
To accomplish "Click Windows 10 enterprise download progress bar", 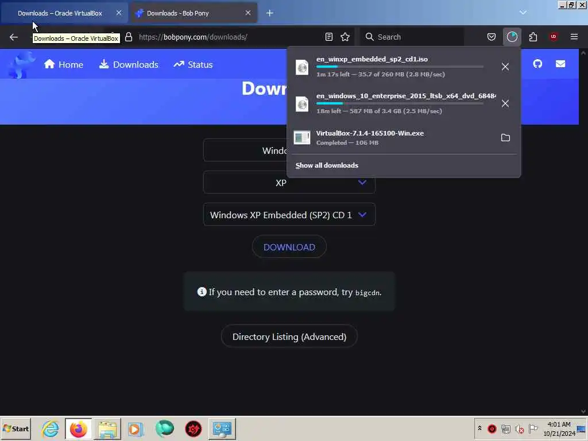I will coord(400,103).
